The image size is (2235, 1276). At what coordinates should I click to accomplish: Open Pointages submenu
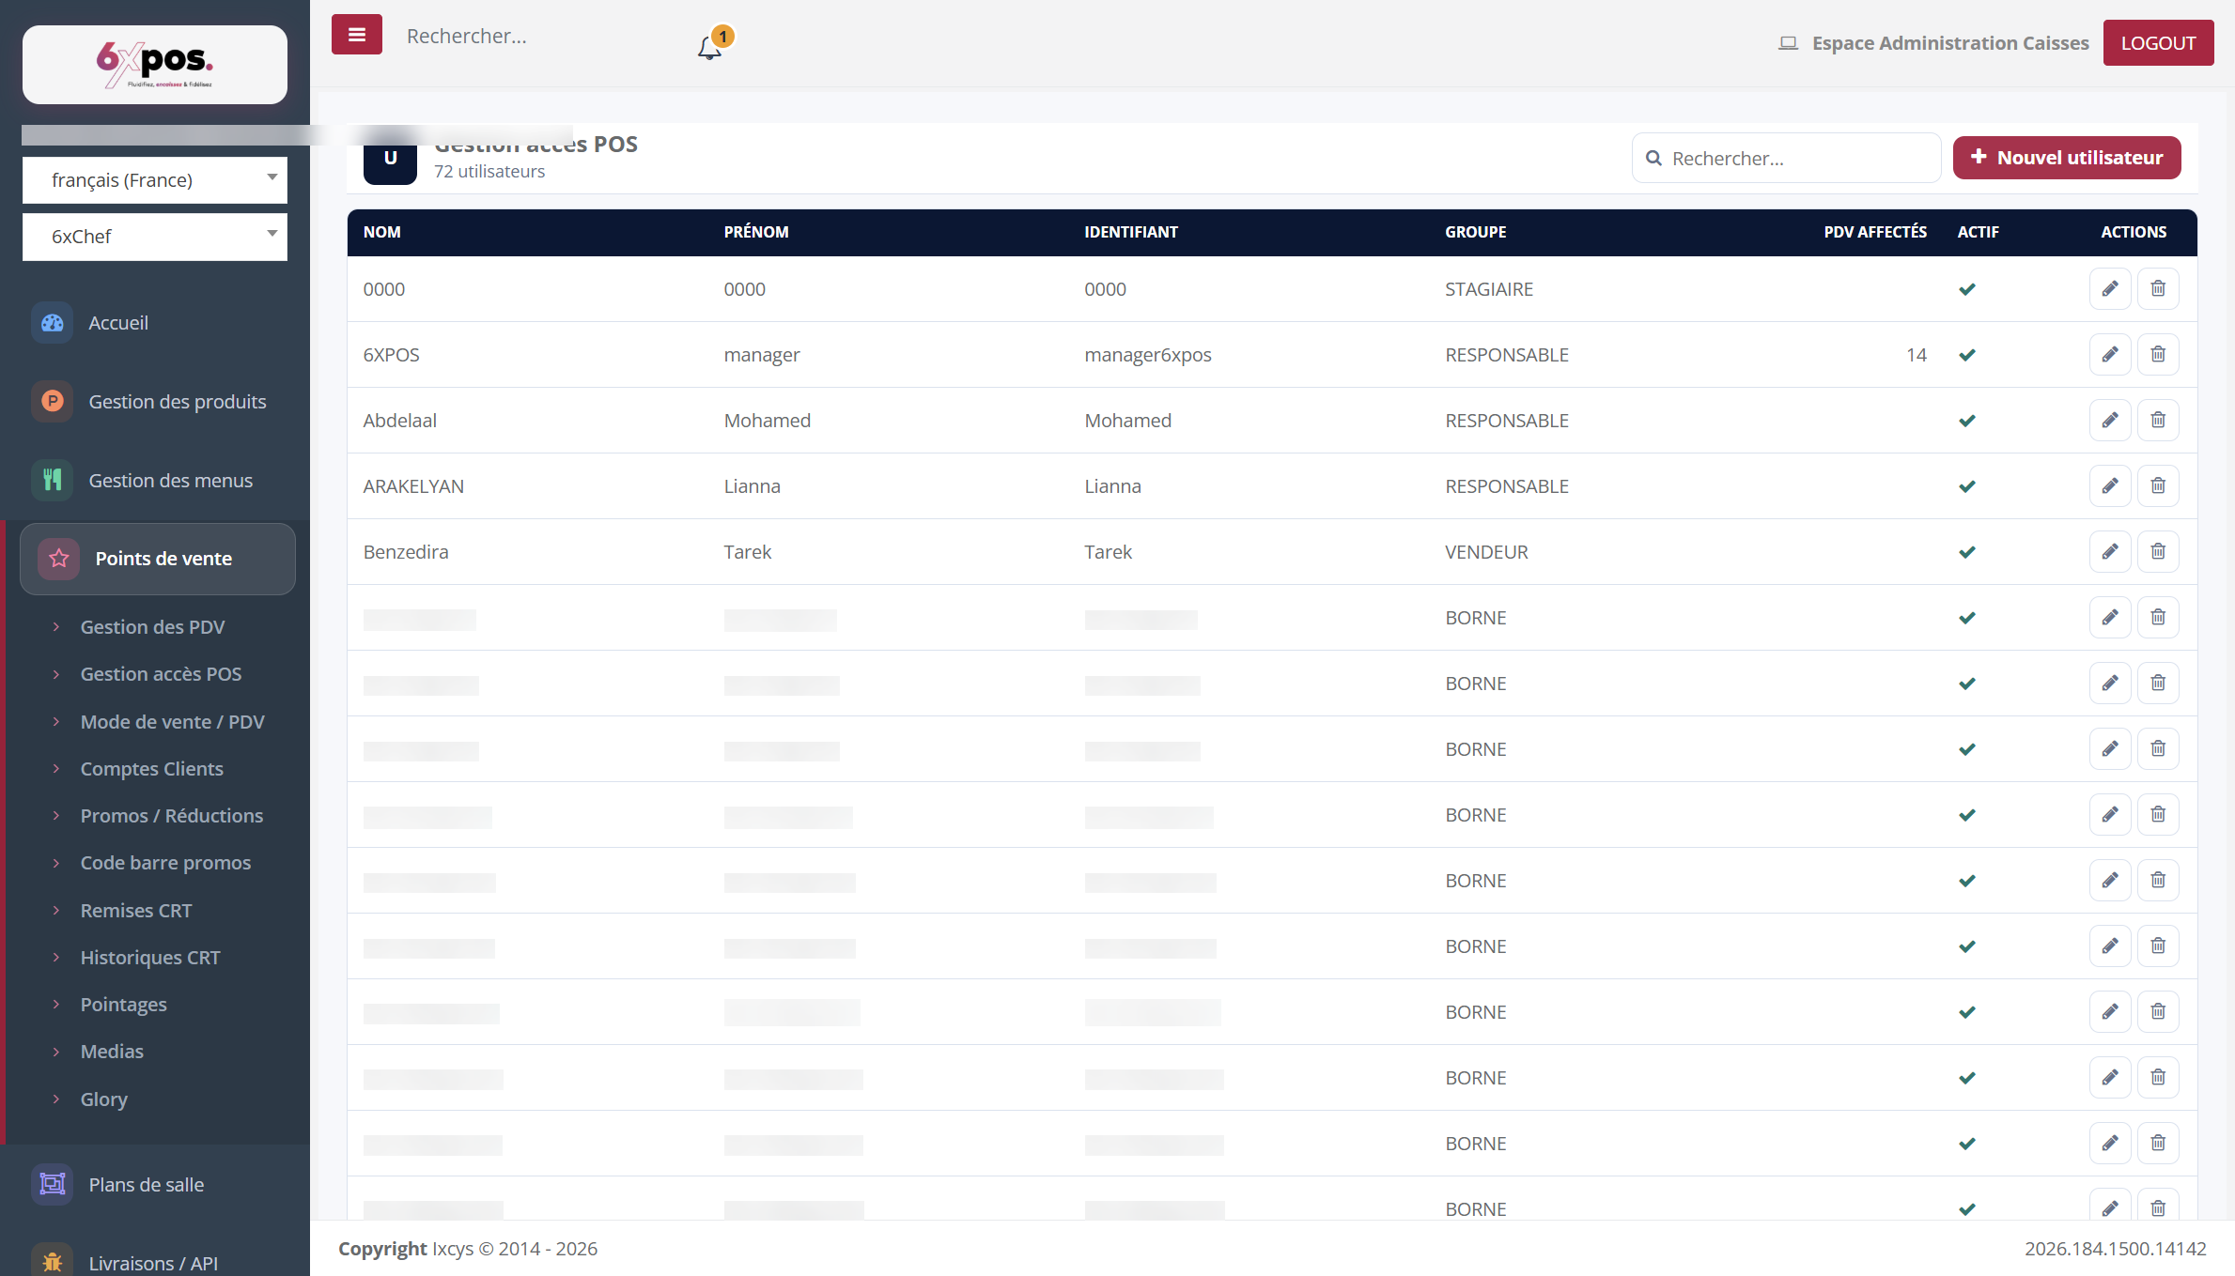click(x=124, y=1005)
